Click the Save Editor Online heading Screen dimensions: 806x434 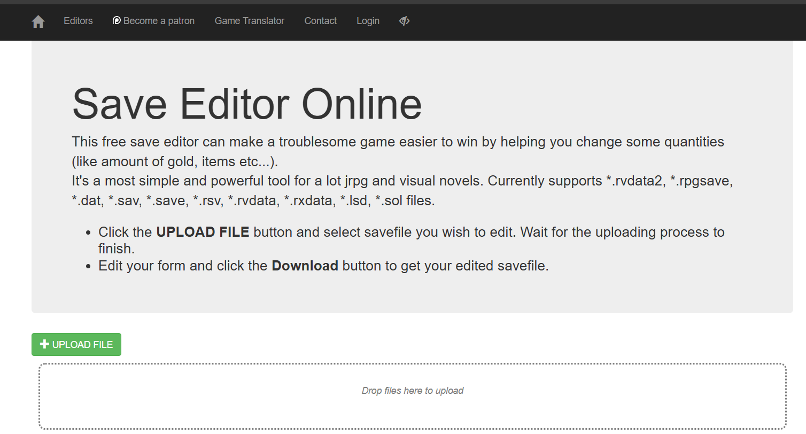[247, 104]
